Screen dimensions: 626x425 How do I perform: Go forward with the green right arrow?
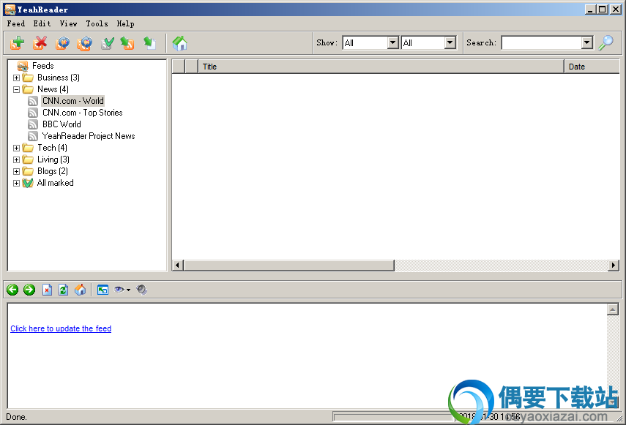pos(29,290)
